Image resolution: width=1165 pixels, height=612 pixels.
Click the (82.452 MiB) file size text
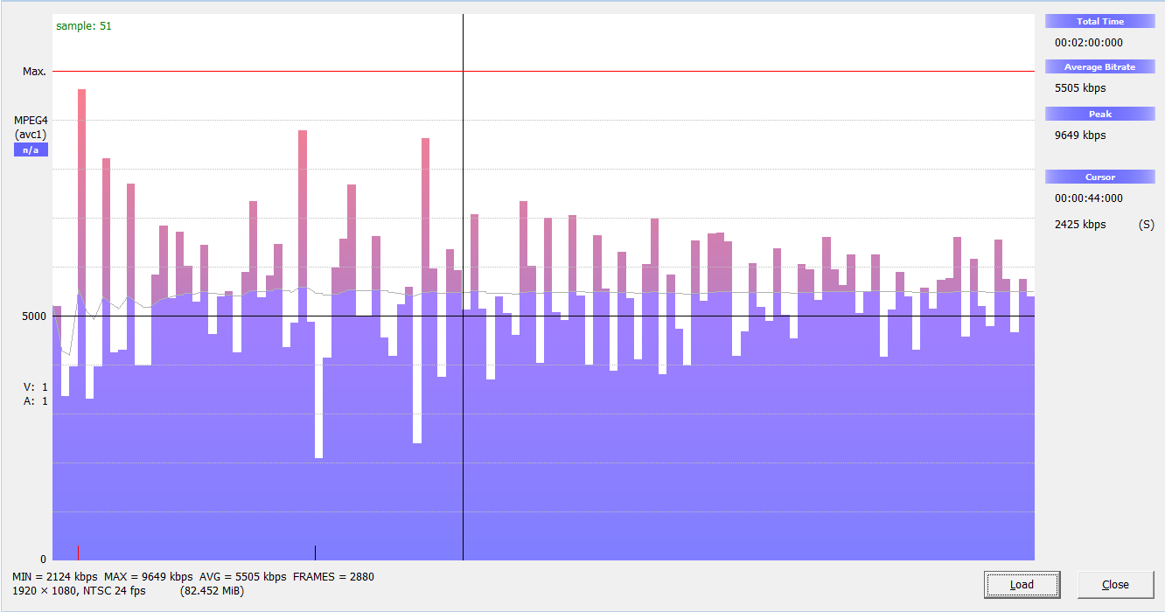tap(212, 591)
